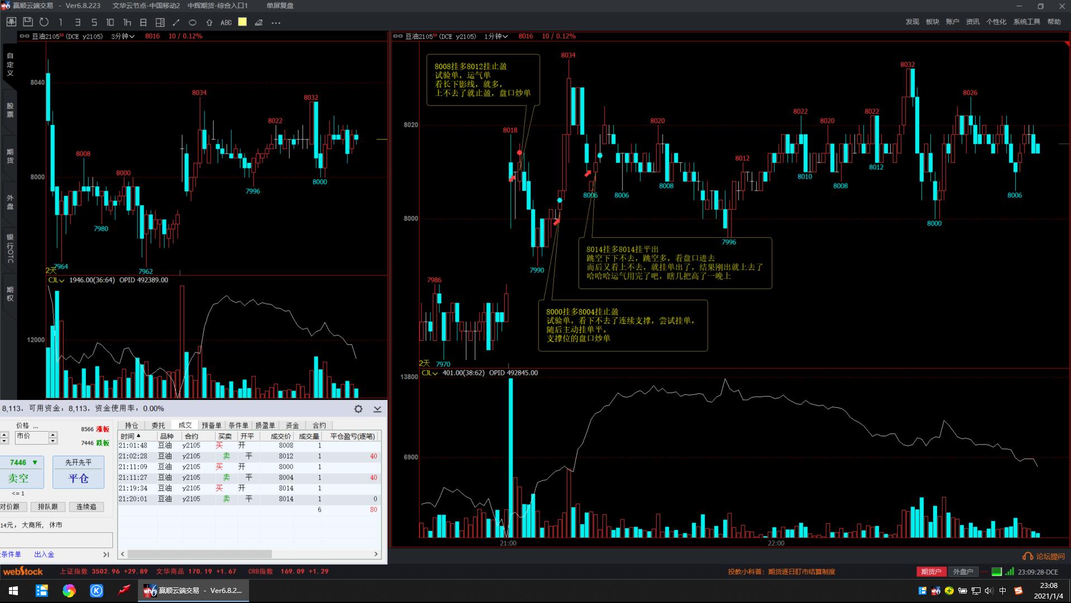Open the 系统工具 menu
Screen dimensions: 1071x603
[x=1027, y=22]
